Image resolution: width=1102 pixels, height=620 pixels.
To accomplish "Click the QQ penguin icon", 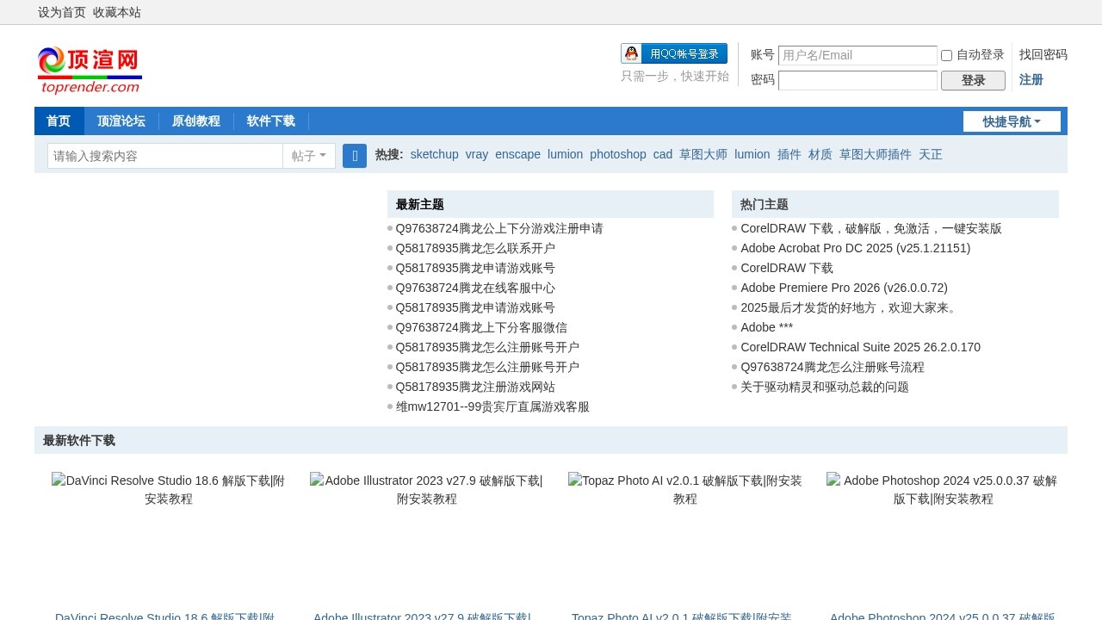I will [x=630, y=53].
